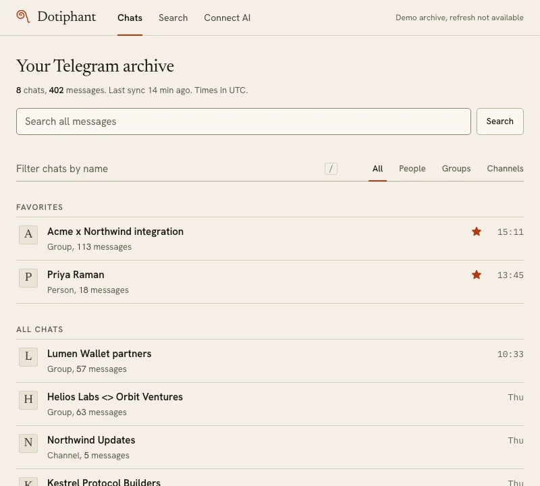
Task: Click the ALL CHATS section heading
Action: (x=40, y=329)
